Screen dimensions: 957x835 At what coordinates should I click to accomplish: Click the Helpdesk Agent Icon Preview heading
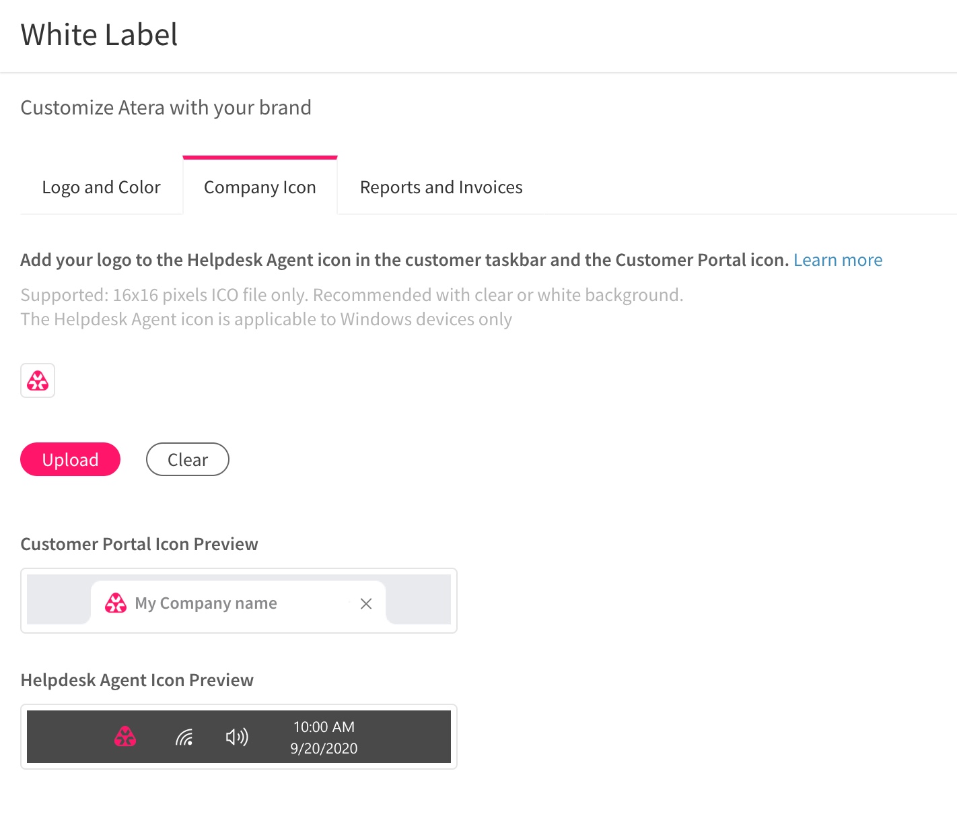click(137, 680)
